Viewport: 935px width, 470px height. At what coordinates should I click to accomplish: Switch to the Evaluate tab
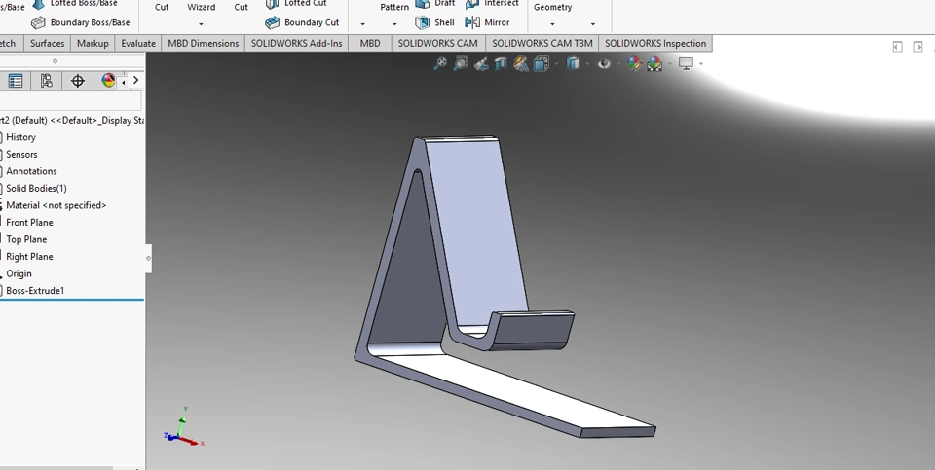[137, 43]
